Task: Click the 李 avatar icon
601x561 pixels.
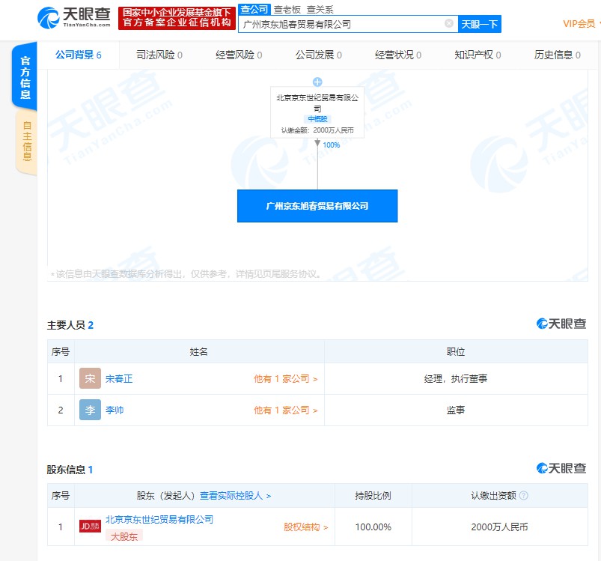Action: pyautogui.click(x=90, y=410)
